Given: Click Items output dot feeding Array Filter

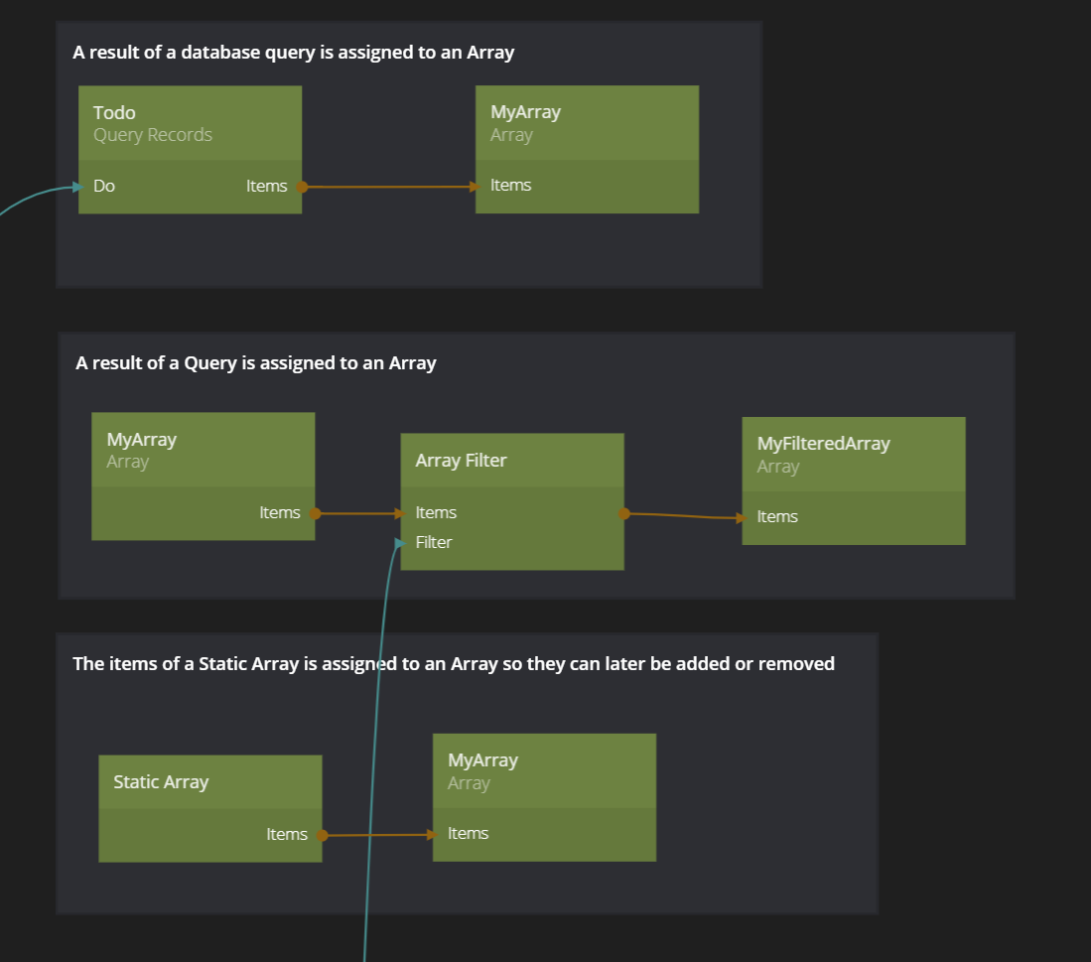Looking at the screenshot, I should (x=315, y=513).
